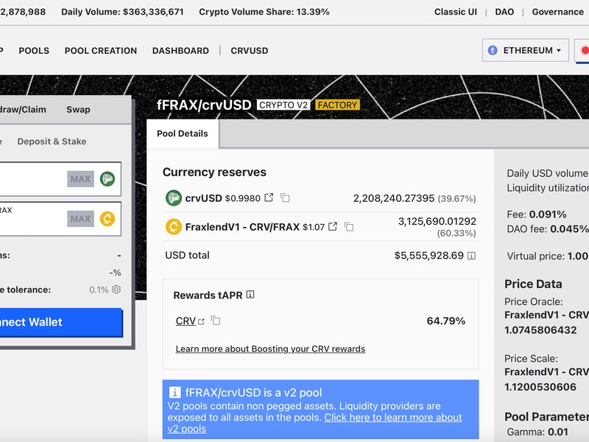Click the Fee 0.091% text
Screen dimensions: 589x442
click(x=537, y=214)
